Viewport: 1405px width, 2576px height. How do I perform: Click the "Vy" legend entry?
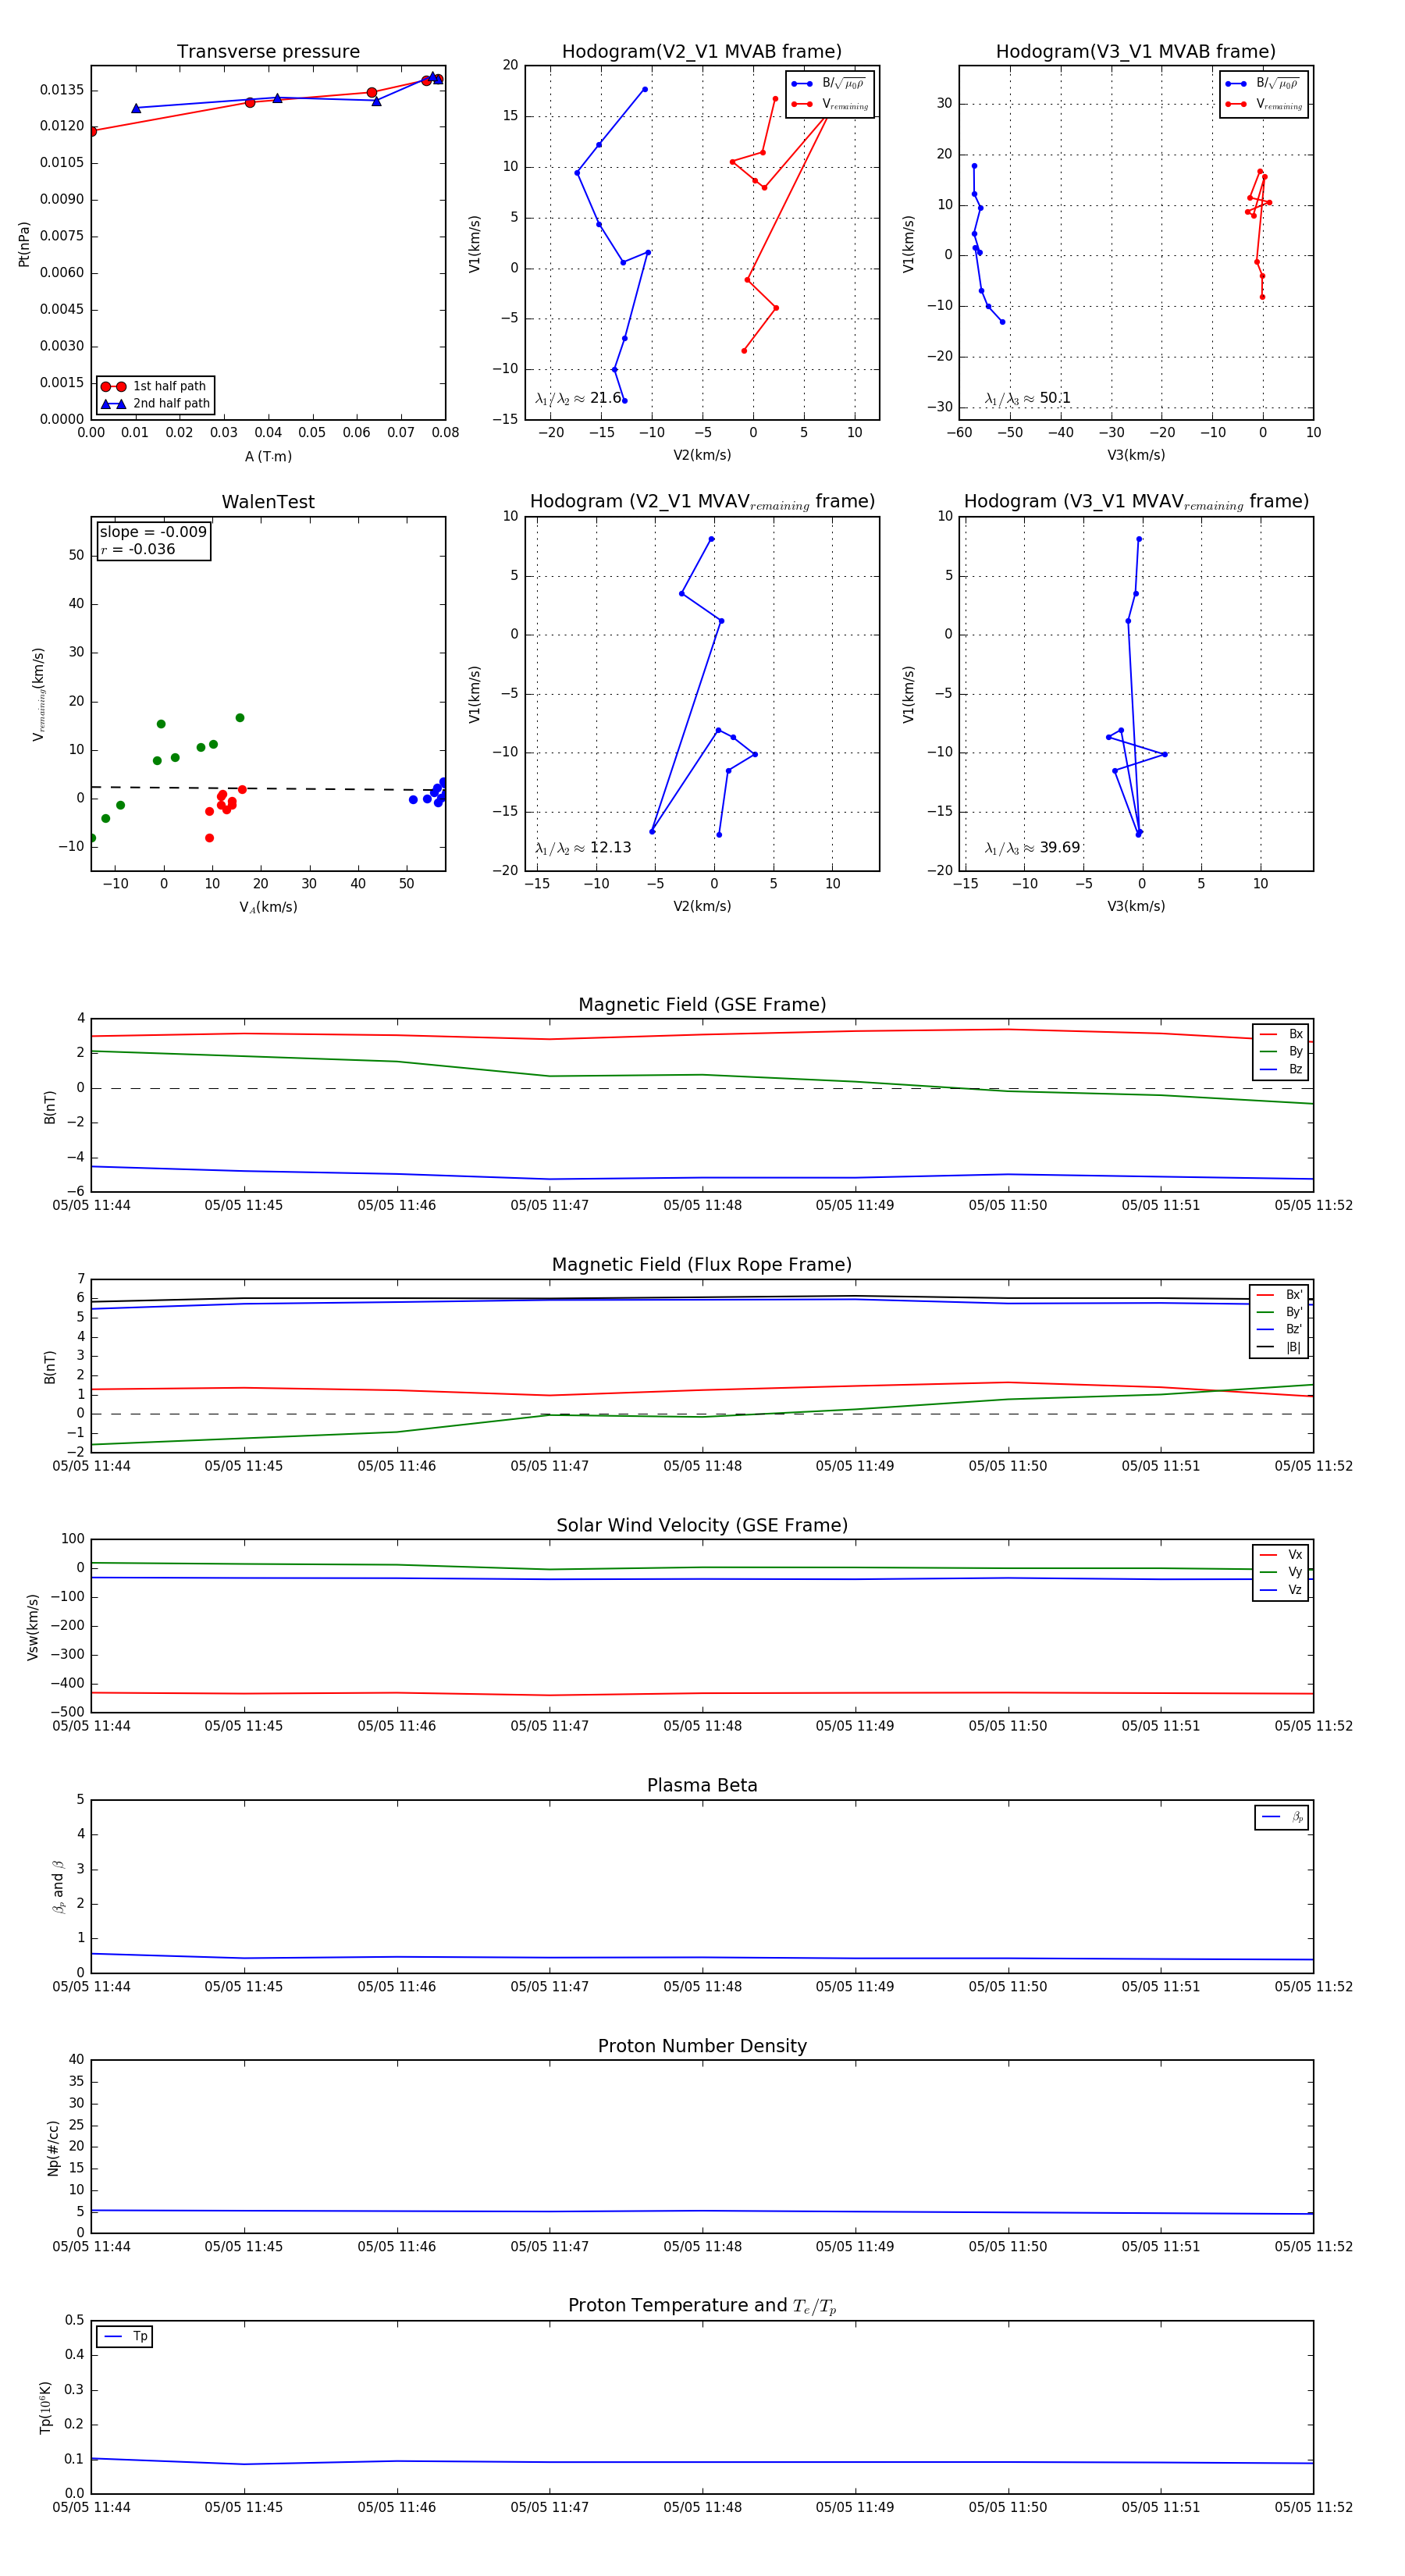tap(1281, 1572)
